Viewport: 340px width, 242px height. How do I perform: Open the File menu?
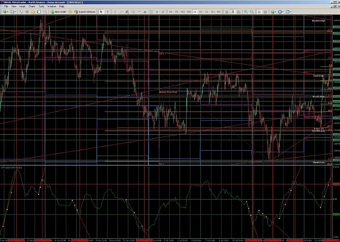tap(6, 7)
